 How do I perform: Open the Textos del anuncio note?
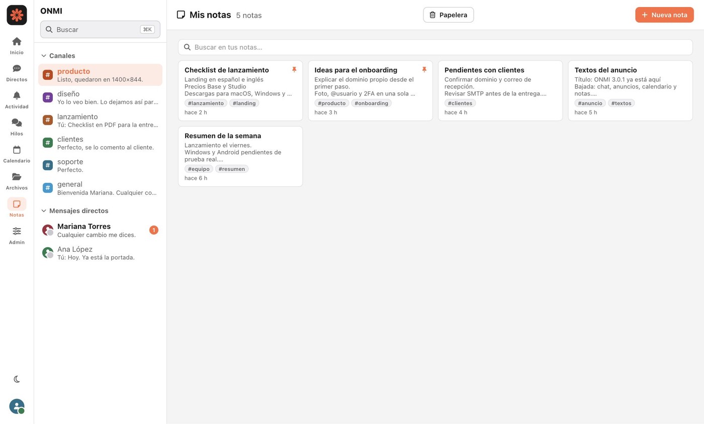631,91
